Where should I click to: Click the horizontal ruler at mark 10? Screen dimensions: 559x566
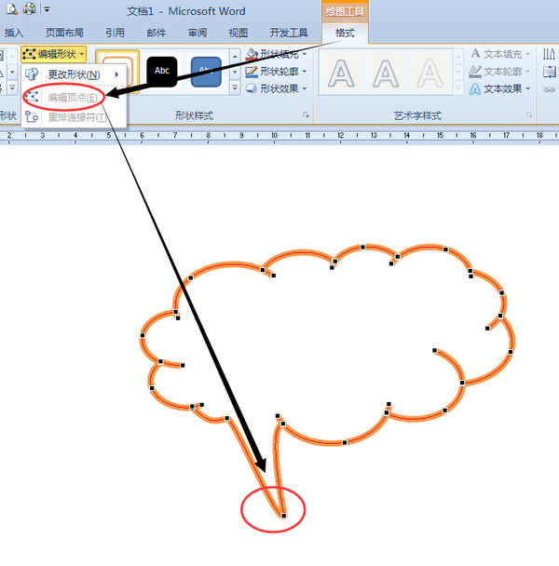[274, 135]
